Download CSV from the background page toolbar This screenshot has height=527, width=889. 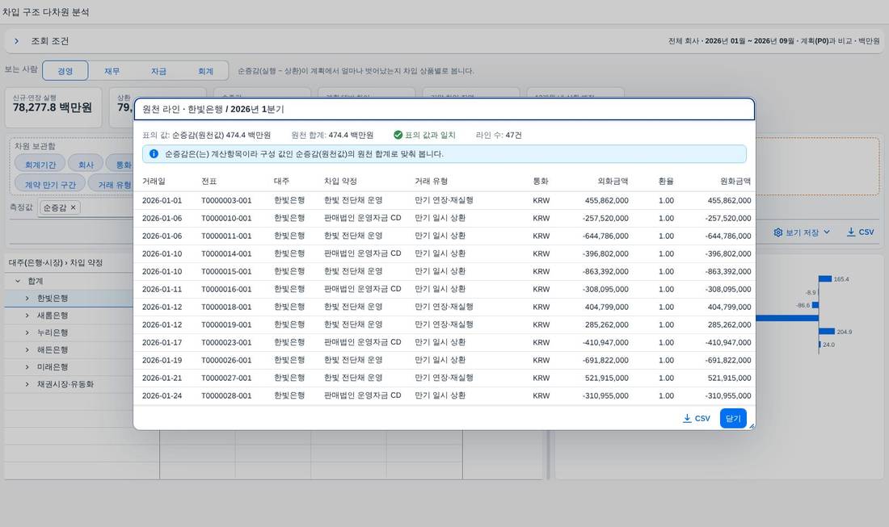(860, 232)
